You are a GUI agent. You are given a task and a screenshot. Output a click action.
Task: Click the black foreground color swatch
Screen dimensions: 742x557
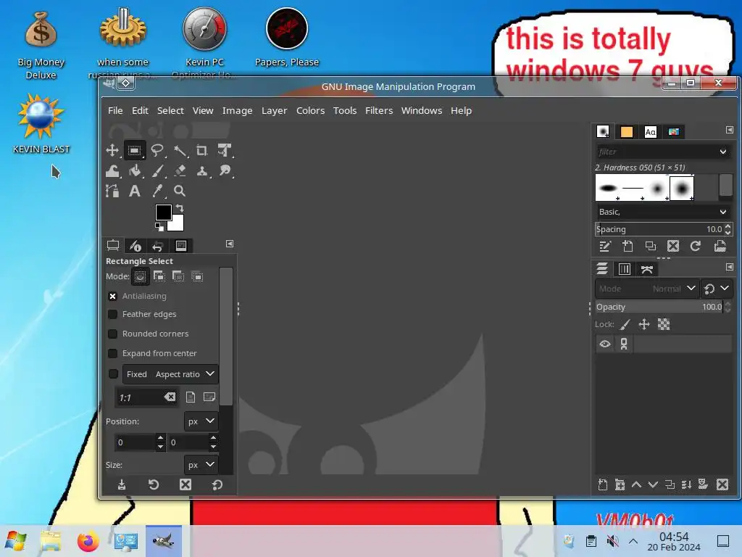163,212
